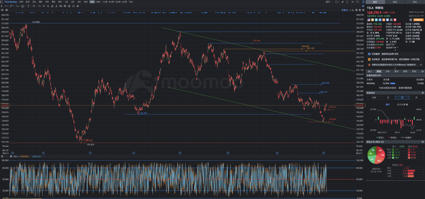
Task: Open VS stock comparison
Action: (353, 2)
